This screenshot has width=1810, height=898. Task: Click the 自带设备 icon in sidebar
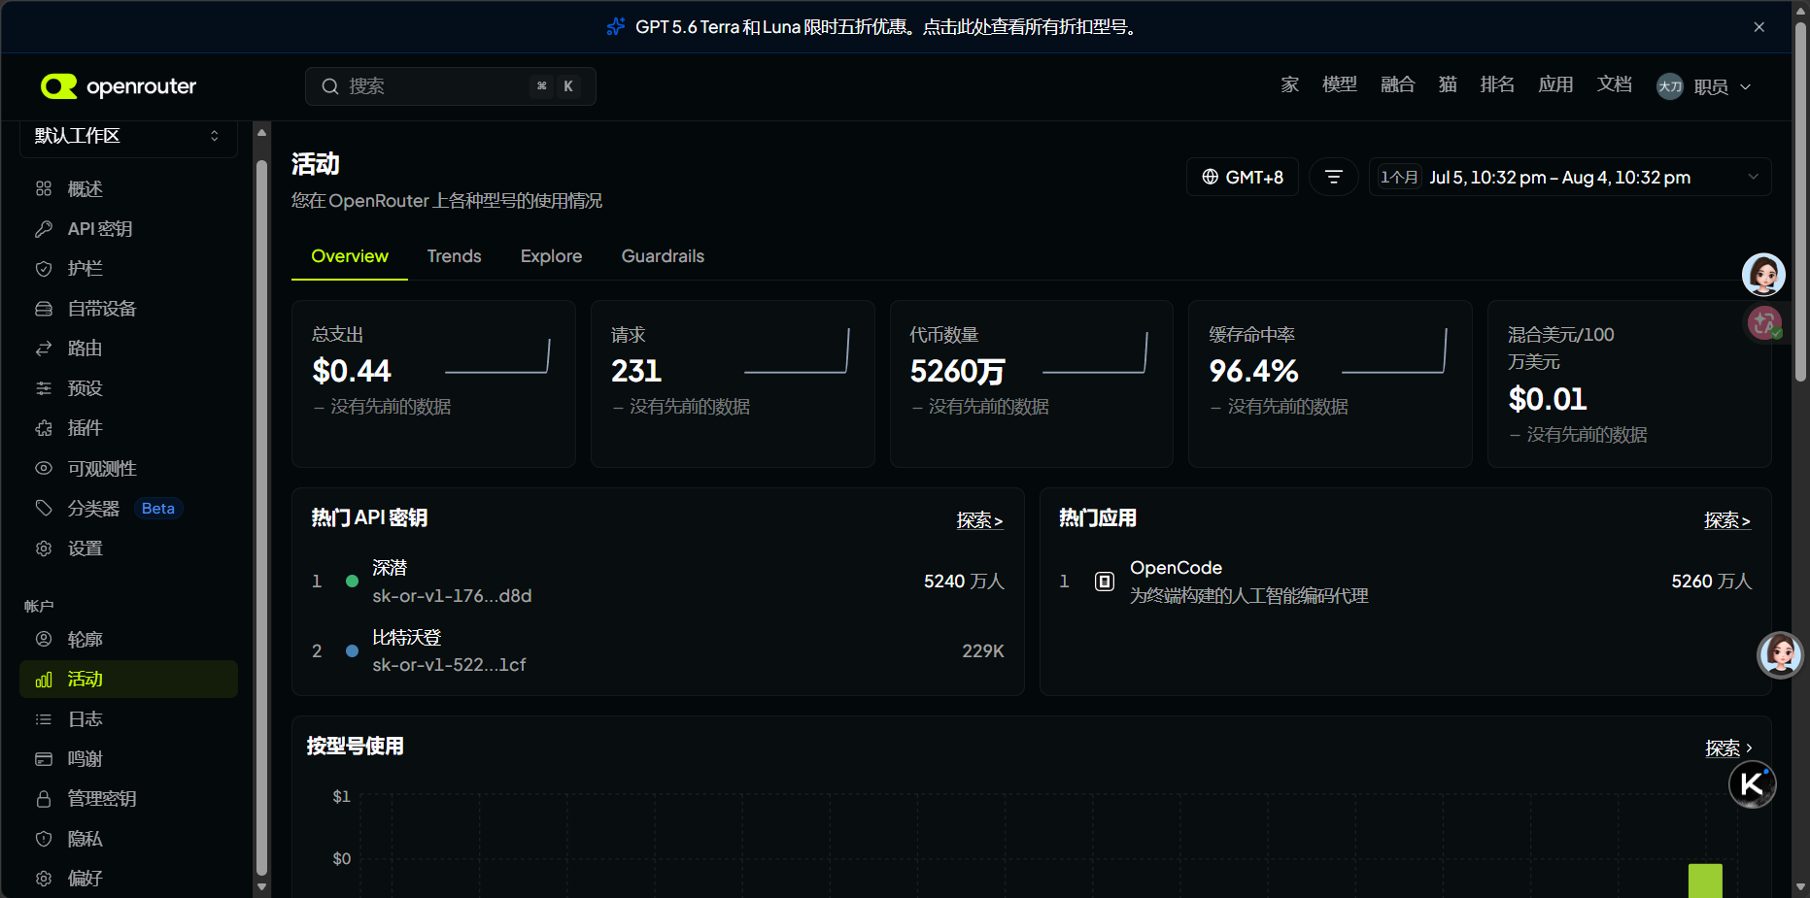[44, 309]
